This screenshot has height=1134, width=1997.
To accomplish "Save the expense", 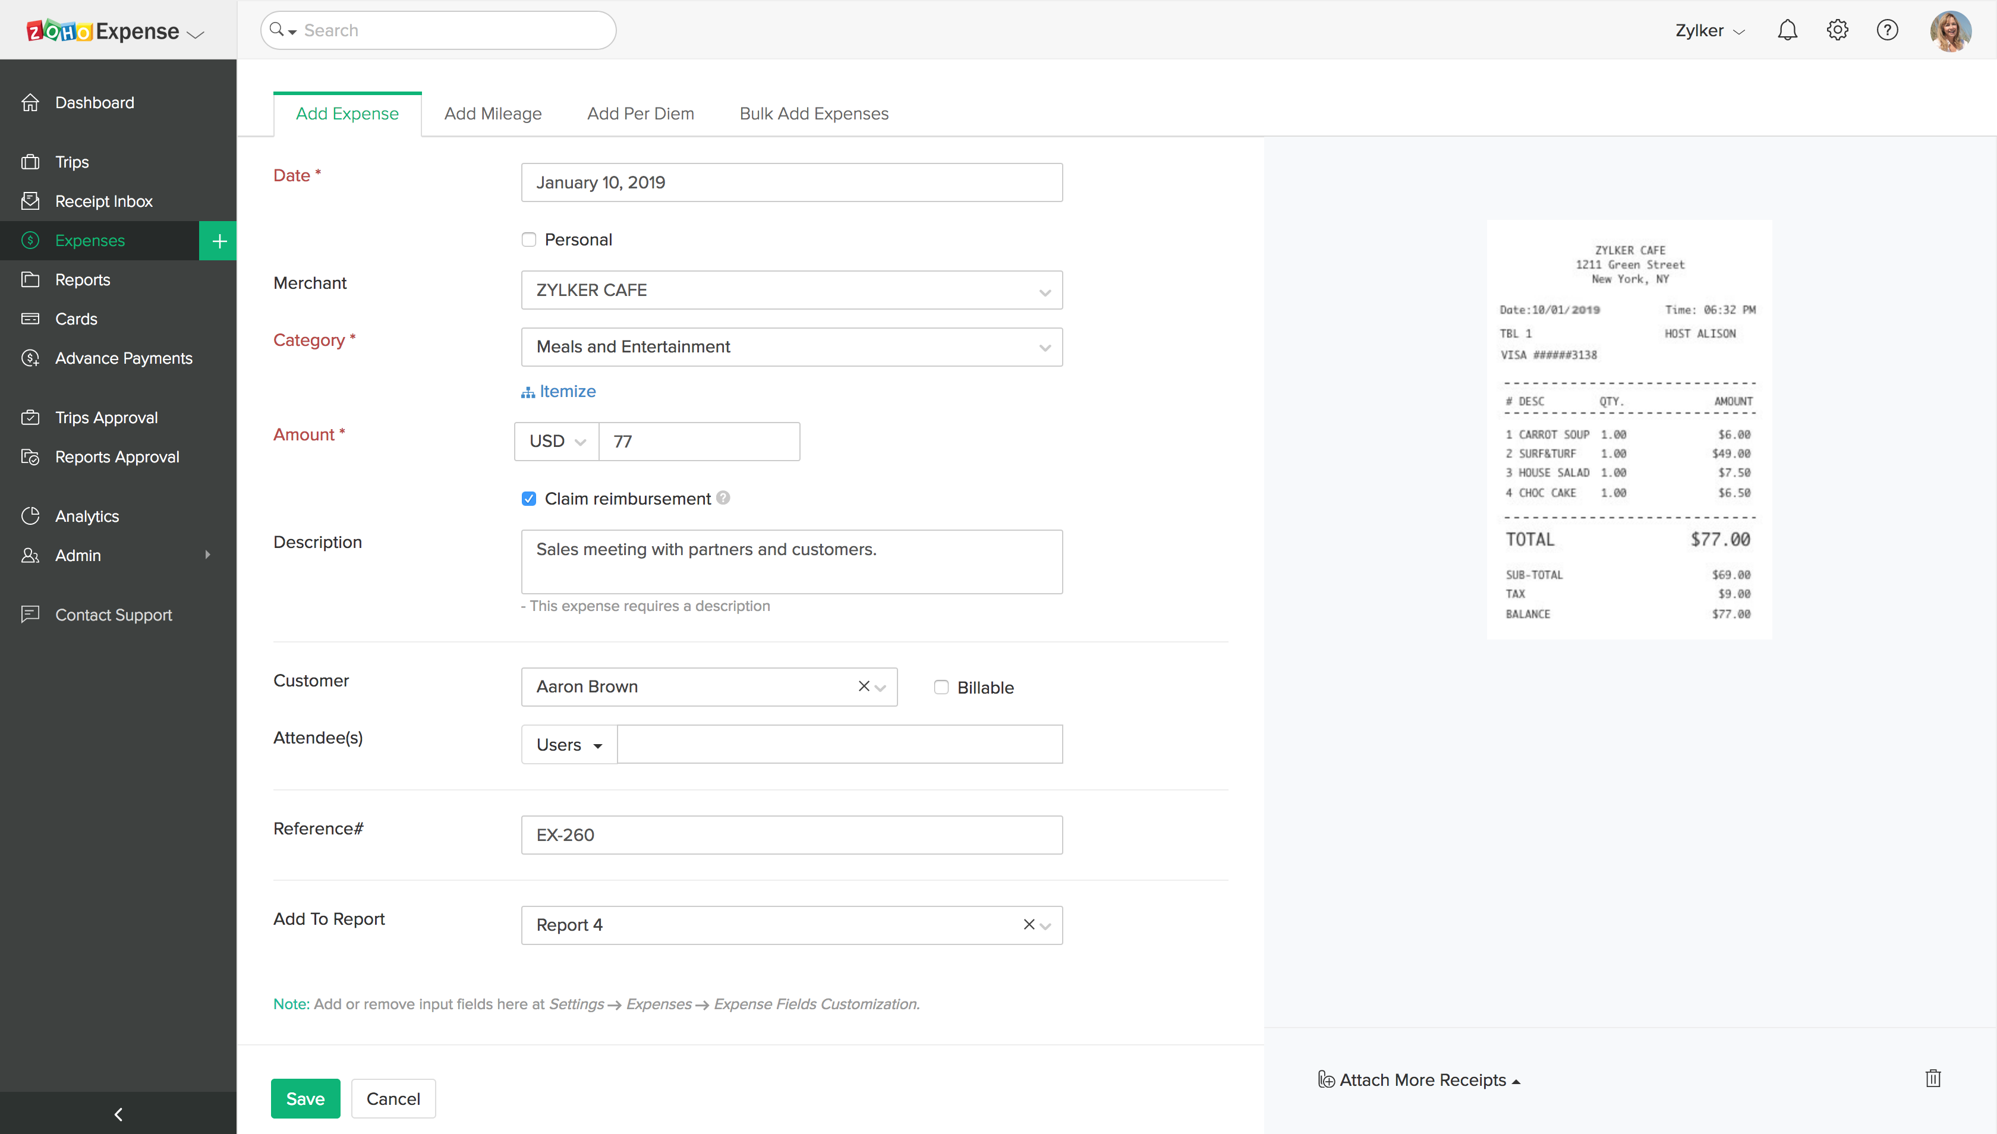I will (x=305, y=1098).
